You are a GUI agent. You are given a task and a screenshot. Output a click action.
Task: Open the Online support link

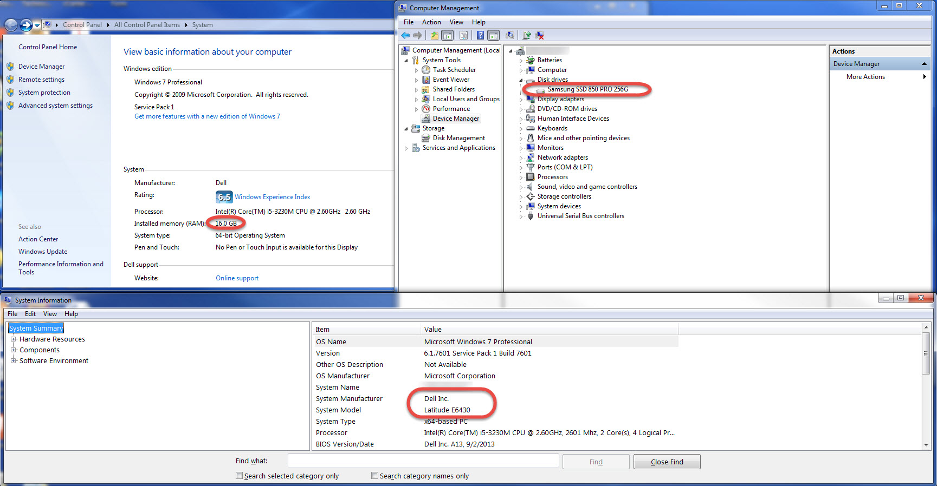pyautogui.click(x=237, y=278)
